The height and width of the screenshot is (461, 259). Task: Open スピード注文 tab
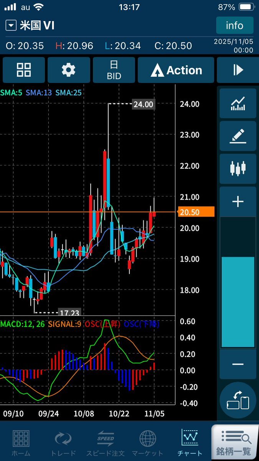pos(106,442)
